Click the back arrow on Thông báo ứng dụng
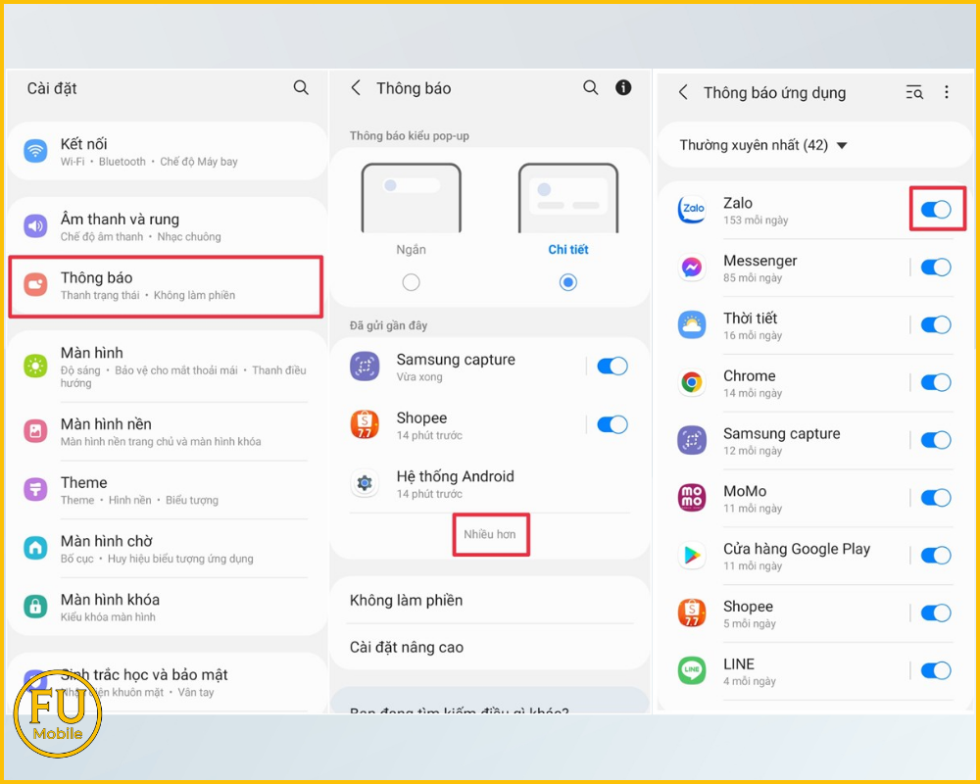 coord(683,92)
